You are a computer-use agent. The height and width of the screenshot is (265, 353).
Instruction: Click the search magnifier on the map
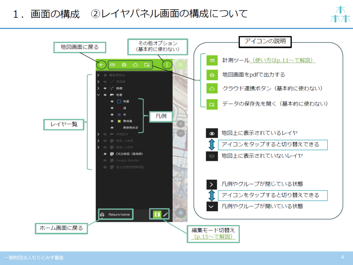click(x=181, y=65)
